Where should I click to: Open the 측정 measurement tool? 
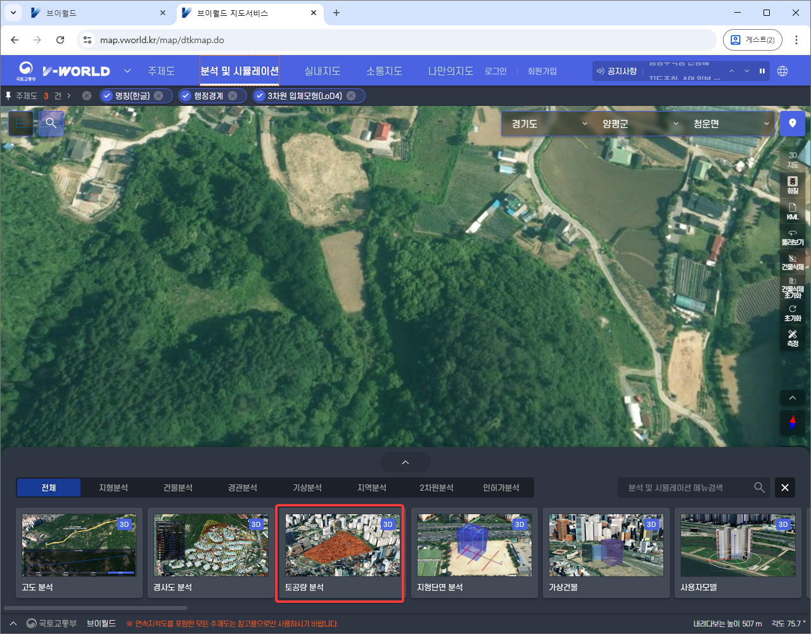coord(792,338)
